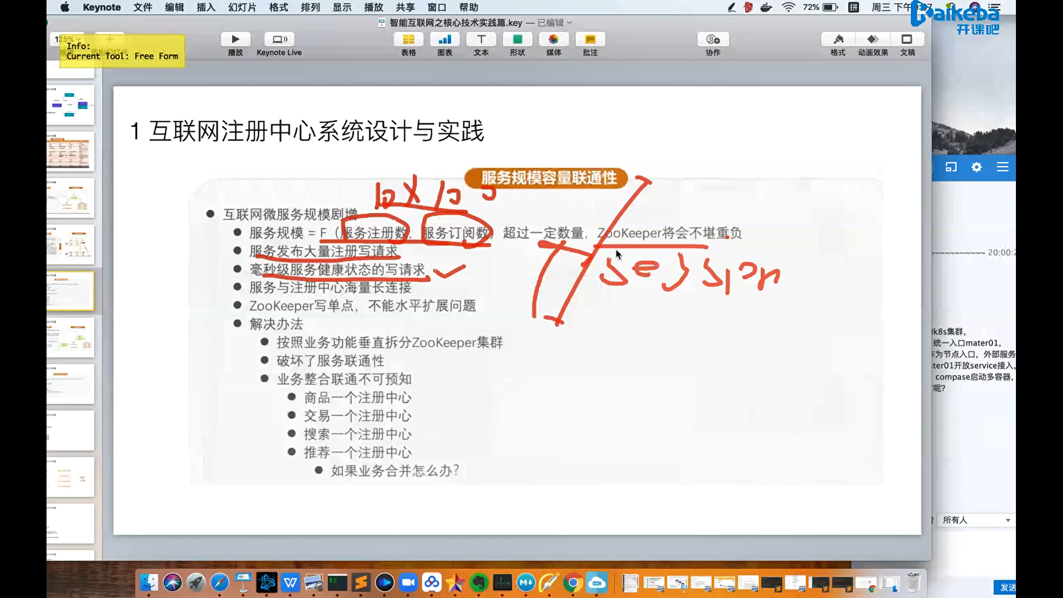The image size is (1063, 598).
Task: Toggle the 动画效果 animate inspector
Action: tap(873, 40)
